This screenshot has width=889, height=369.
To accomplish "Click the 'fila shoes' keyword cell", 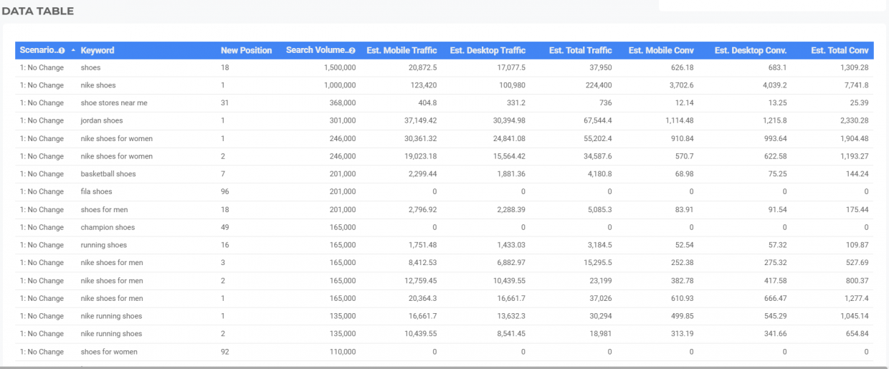I will pyautogui.click(x=96, y=191).
